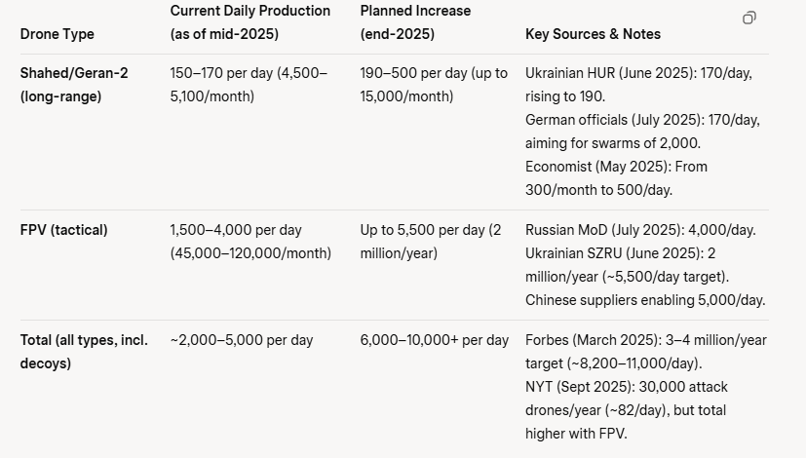The image size is (806, 458).
Task: Select the FPV (tactical) row label
Action: click(x=64, y=230)
